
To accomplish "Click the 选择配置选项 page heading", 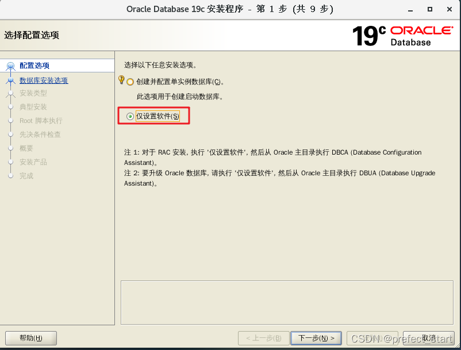I will [x=32, y=35].
